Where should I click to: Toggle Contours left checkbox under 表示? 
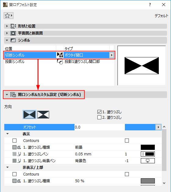[x=14, y=141]
